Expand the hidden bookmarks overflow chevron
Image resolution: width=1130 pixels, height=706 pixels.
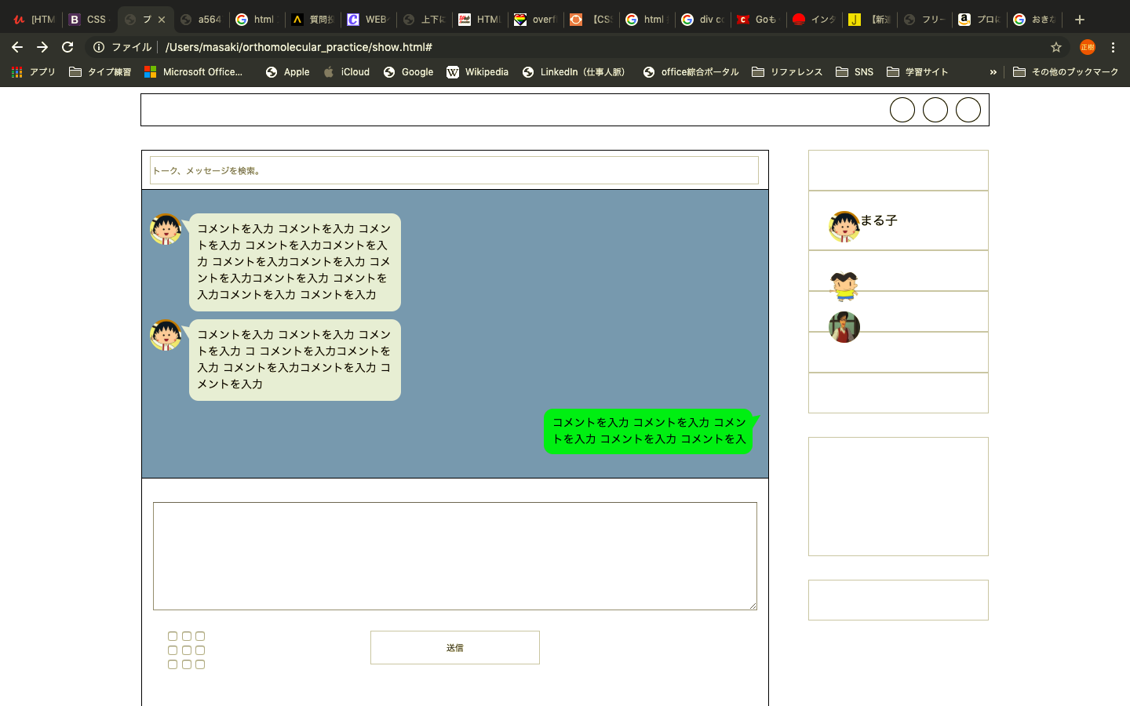pyautogui.click(x=993, y=72)
